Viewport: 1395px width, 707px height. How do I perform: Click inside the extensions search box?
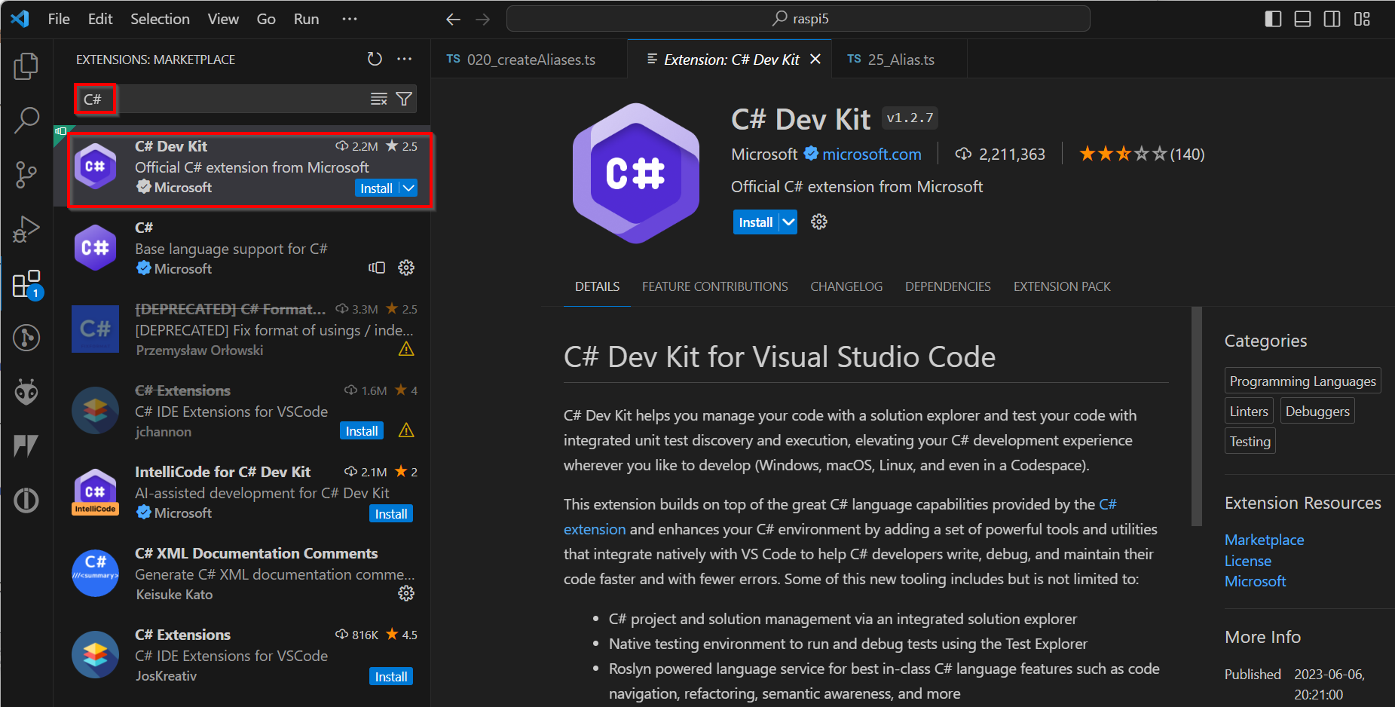click(226, 98)
